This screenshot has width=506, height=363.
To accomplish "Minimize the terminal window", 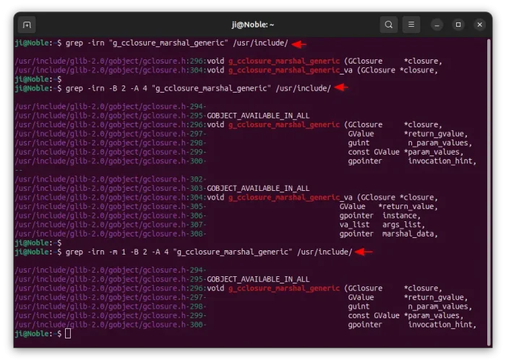I will (x=437, y=25).
